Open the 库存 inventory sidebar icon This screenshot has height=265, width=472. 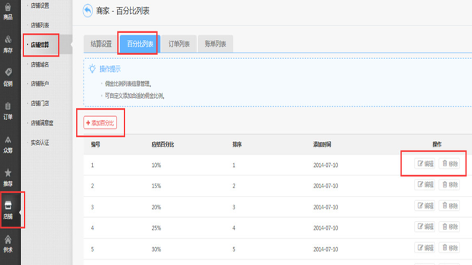coord(8,44)
